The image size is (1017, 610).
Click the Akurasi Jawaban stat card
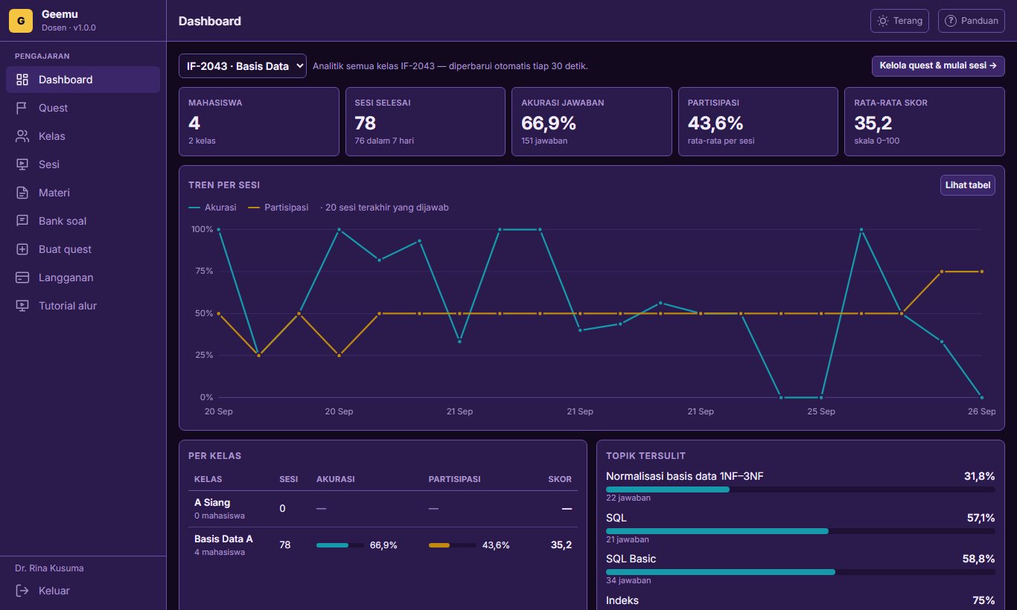pyautogui.click(x=592, y=122)
